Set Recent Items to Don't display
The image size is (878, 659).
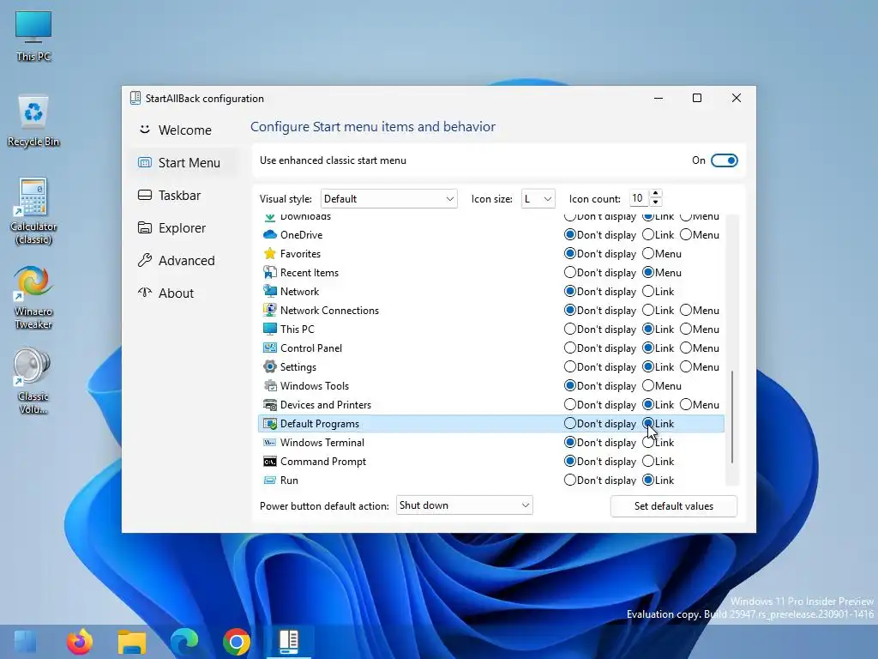pyautogui.click(x=570, y=272)
